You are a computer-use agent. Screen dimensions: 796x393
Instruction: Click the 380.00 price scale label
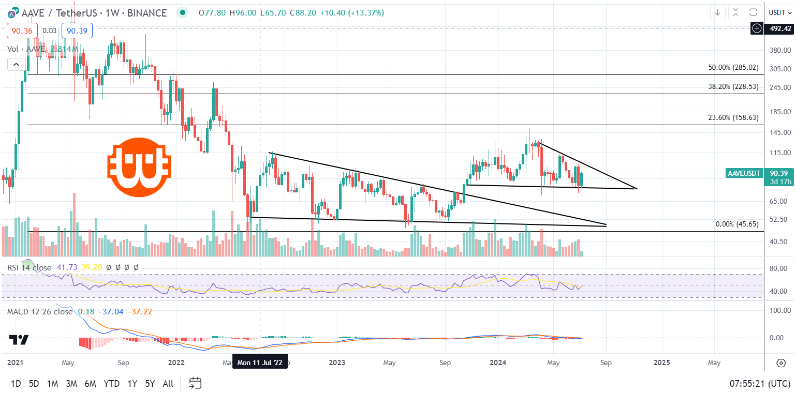coord(781,50)
